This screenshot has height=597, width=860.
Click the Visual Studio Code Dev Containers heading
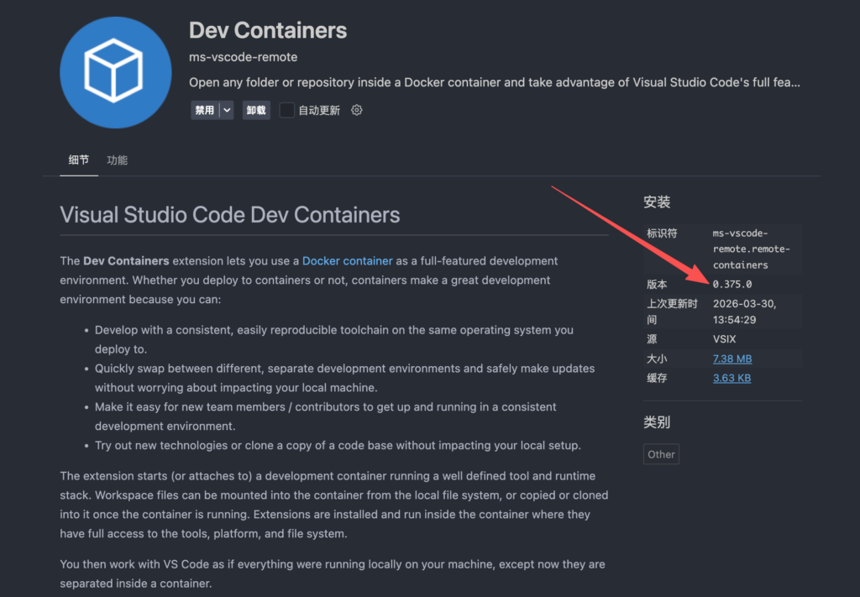(230, 215)
